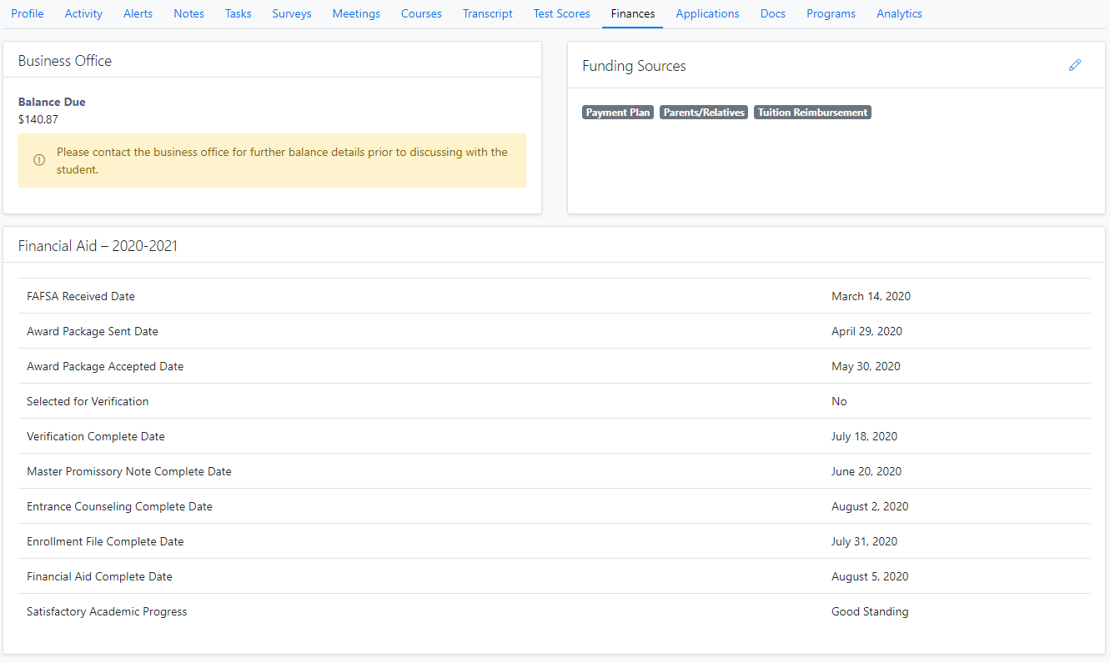Click the August 5, 2020 date value
This screenshot has height=663, width=1110.
click(870, 576)
